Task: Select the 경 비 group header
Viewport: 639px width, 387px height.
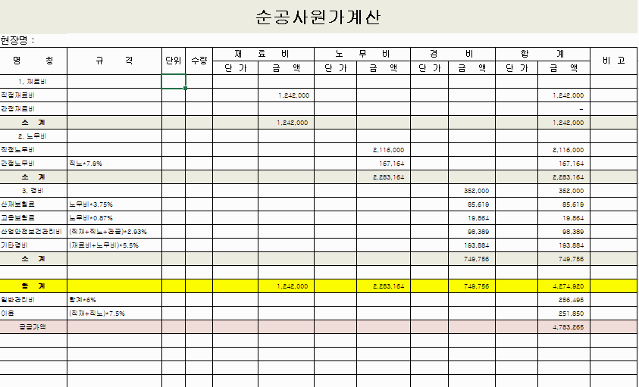Action: click(x=453, y=55)
